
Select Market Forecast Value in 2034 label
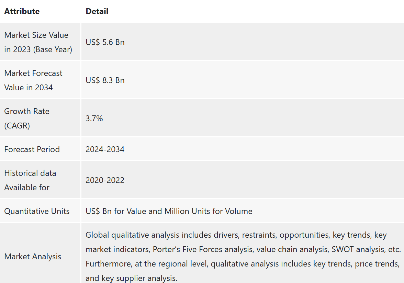pos(33,80)
